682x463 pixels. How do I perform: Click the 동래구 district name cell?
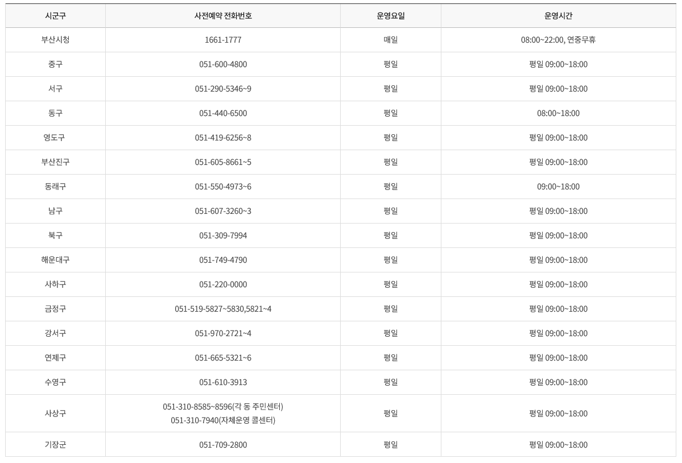click(55, 187)
